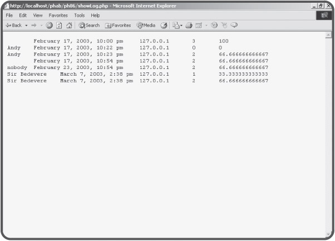Click the Messenger icon in toolbar
Screen dimensions: 335x241
(x=234, y=25)
